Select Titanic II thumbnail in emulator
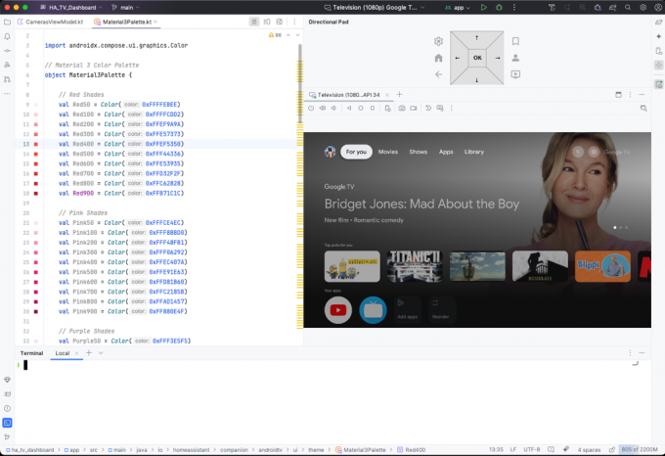This screenshot has width=665, height=456. (415, 266)
